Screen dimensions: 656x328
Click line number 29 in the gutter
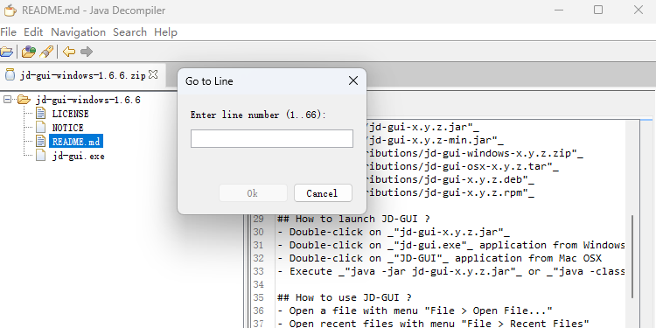pos(259,219)
